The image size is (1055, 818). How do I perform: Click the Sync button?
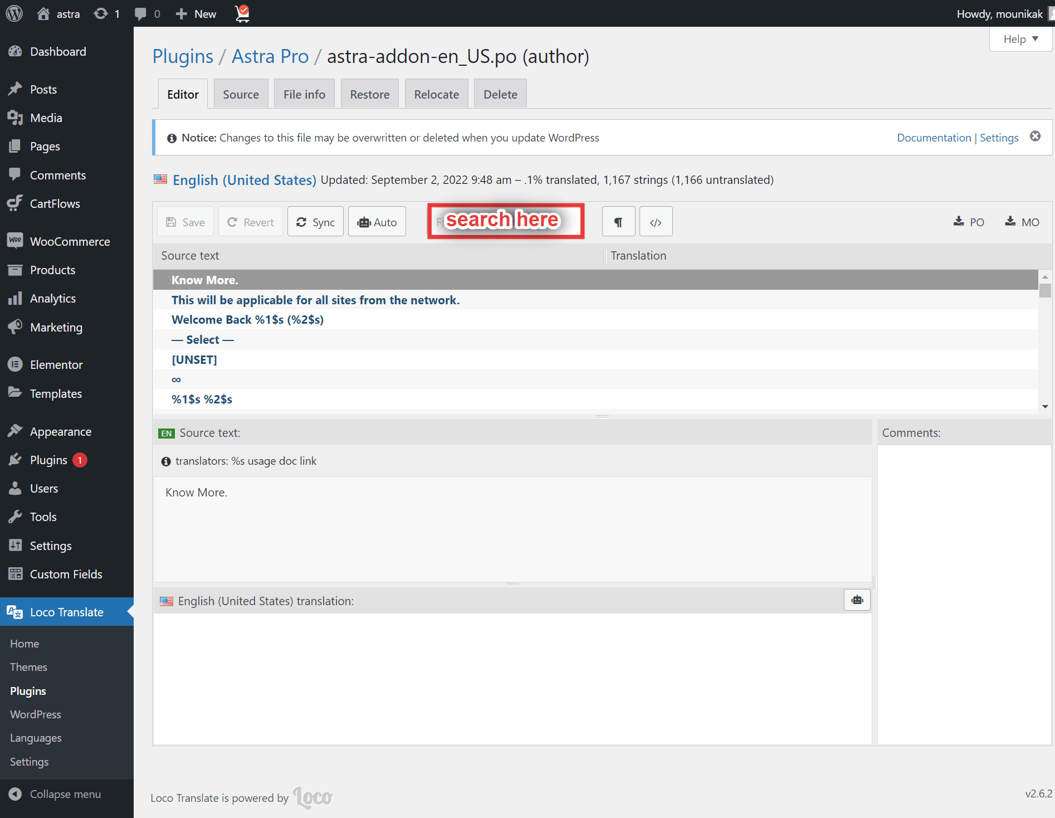(x=315, y=222)
